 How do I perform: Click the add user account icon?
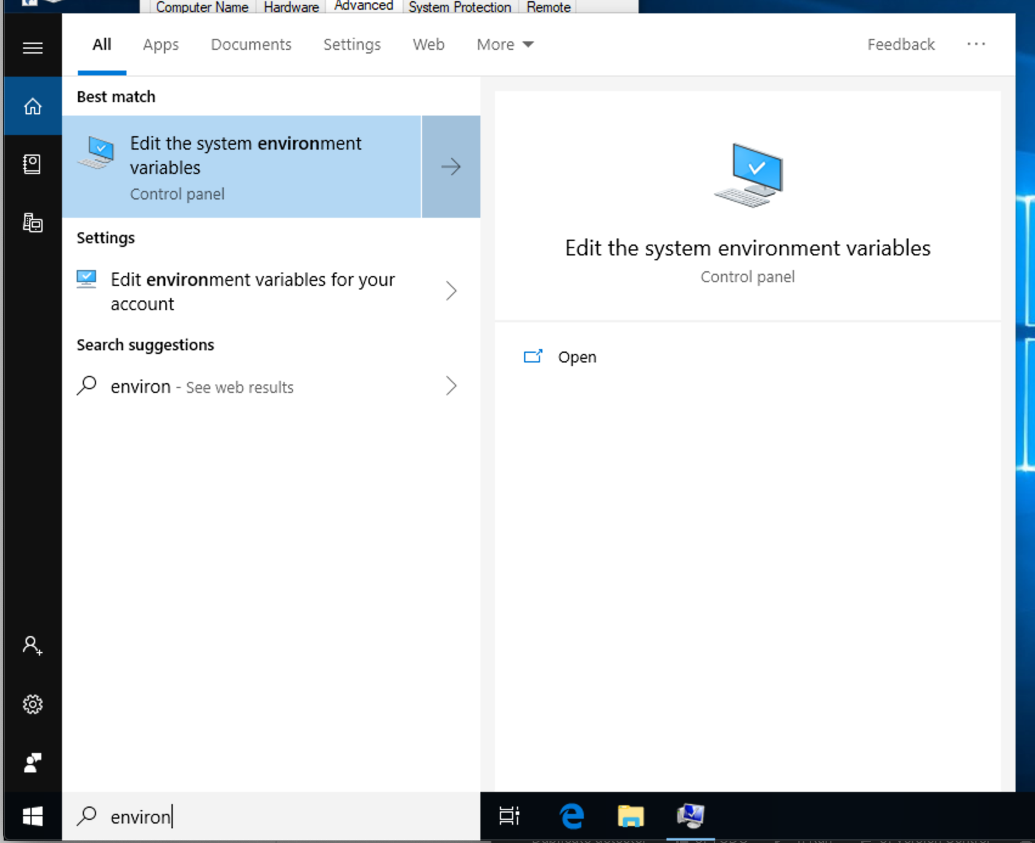33,645
